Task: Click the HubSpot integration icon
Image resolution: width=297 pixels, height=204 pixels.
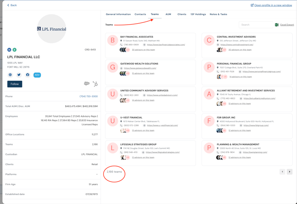Action: click(95, 84)
